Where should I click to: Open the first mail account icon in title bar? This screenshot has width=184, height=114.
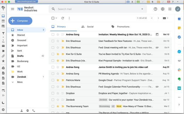click(128, 2)
